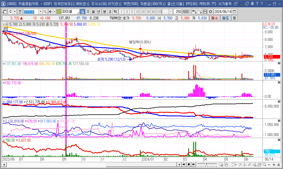Click the 매도 sell button
This screenshot has height=169, width=283.
tap(226, 18)
